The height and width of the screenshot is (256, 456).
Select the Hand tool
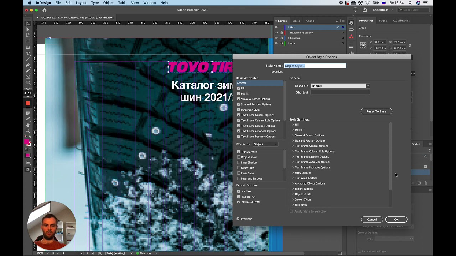pyautogui.click(x=28, y=125)
